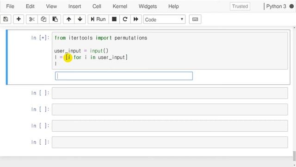Open the Insert menu

[74, 6]
